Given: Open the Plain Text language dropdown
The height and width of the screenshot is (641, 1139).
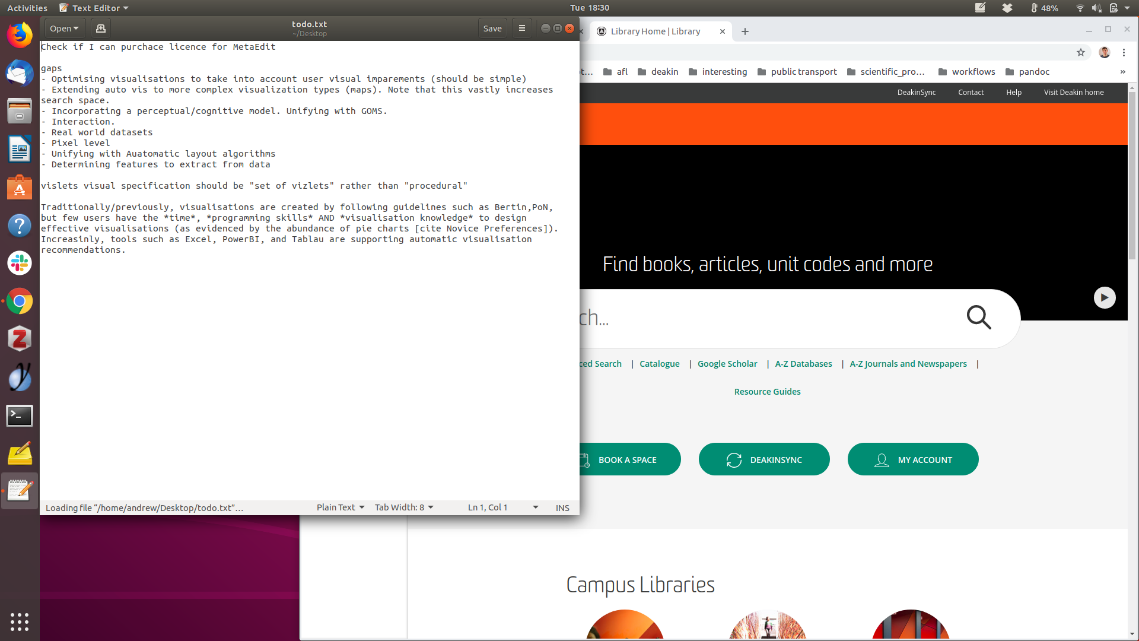Looking at the screenshot, I should [x=340, y=507].
